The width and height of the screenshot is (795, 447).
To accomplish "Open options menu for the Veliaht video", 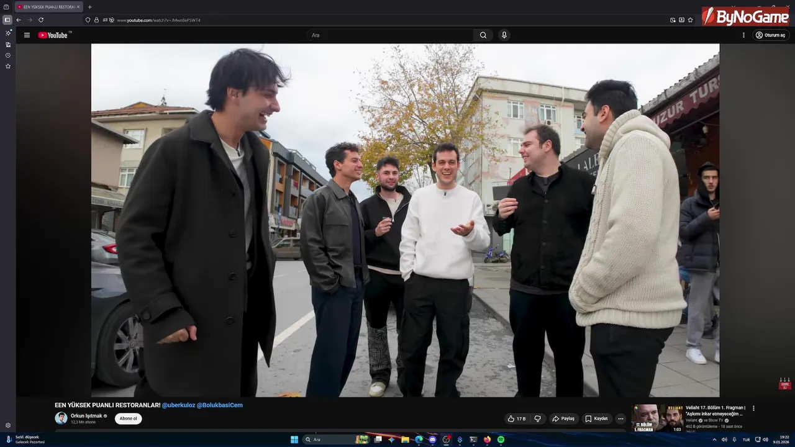I will (753, 409).
